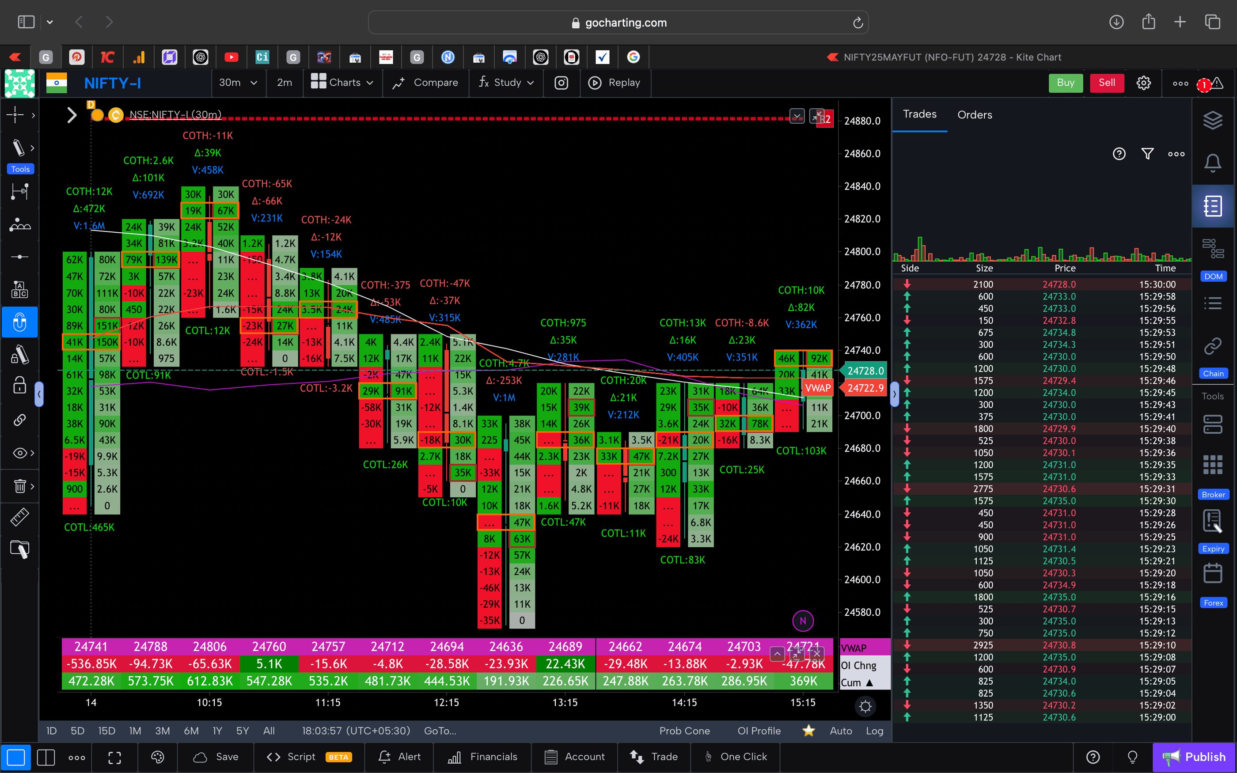
Task: Click the browser address bar showing gocharting.com
Action: (618, 22)
